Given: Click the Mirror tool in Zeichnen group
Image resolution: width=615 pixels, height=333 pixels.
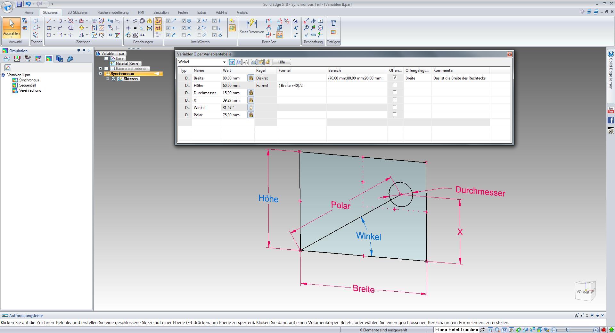Looking at the screenshot, I should click(82, 35).
